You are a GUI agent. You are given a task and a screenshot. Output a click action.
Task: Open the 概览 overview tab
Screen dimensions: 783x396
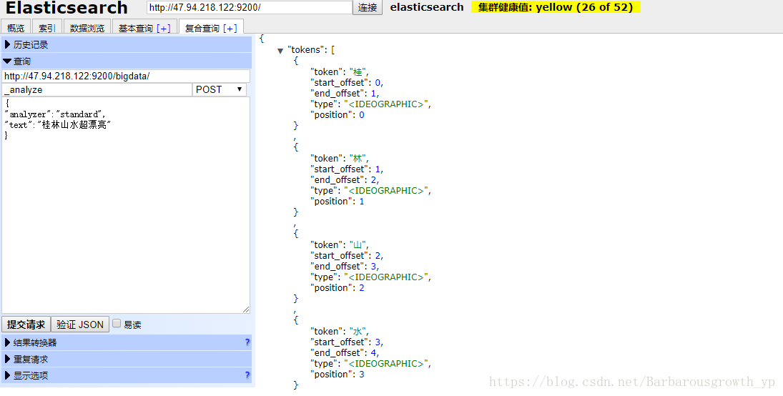pyautogui.click(x=16, y=28)
